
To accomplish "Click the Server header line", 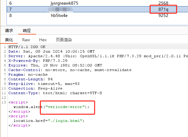I will (x=98, y=56).
